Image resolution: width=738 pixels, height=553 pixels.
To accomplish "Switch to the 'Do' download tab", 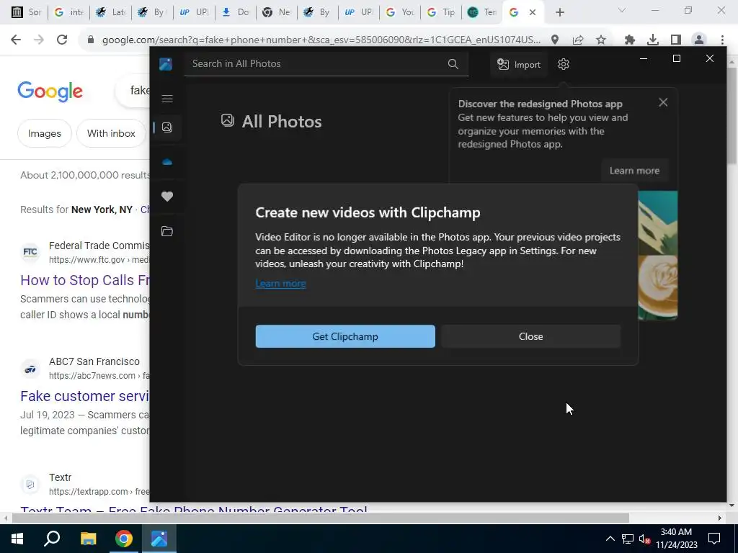I will coord(236,12).
